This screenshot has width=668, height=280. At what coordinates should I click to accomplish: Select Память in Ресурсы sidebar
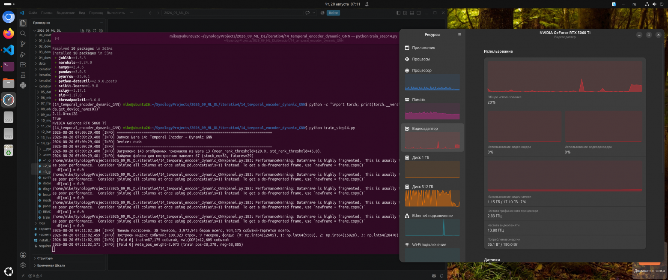click(x=432, y=108)
